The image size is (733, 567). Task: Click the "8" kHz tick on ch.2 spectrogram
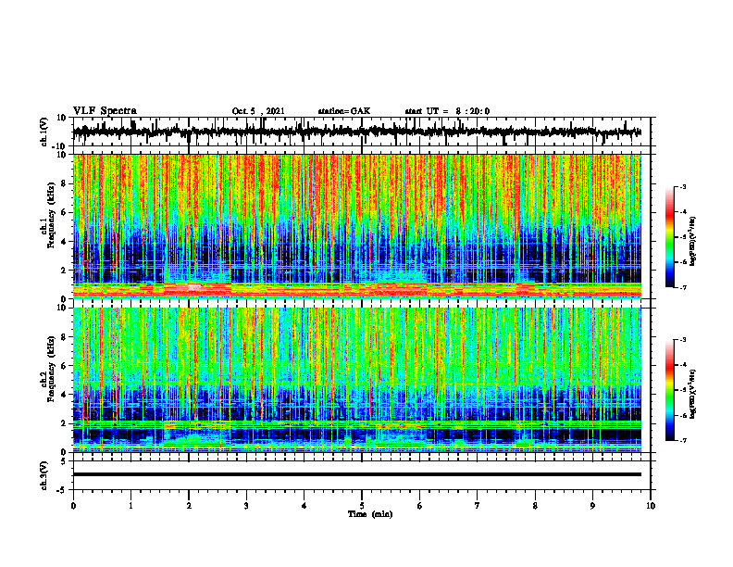[65, 337]
